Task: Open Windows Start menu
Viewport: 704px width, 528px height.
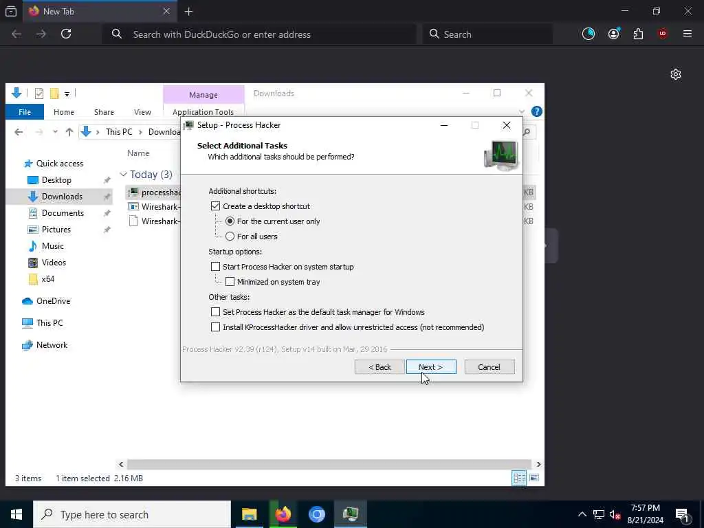Action: [x=16, y=514]
